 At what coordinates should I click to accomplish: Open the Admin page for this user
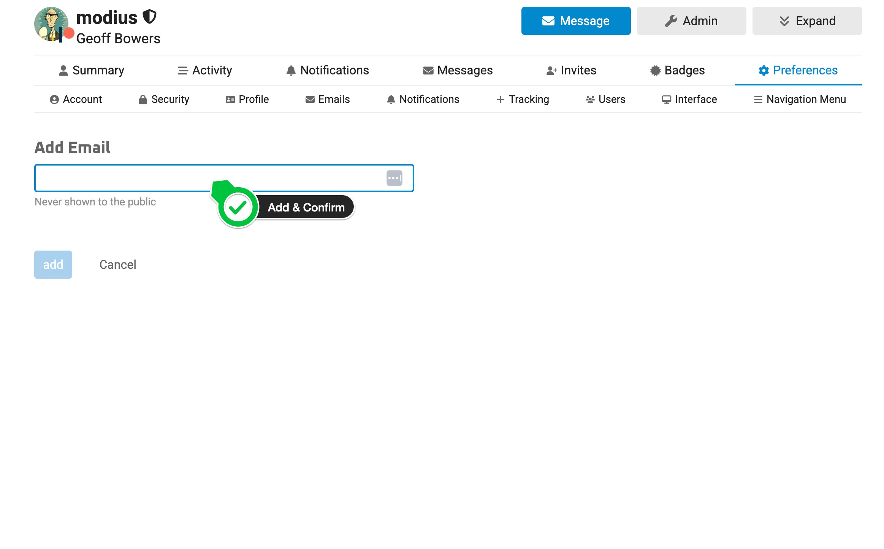(691, 21)
